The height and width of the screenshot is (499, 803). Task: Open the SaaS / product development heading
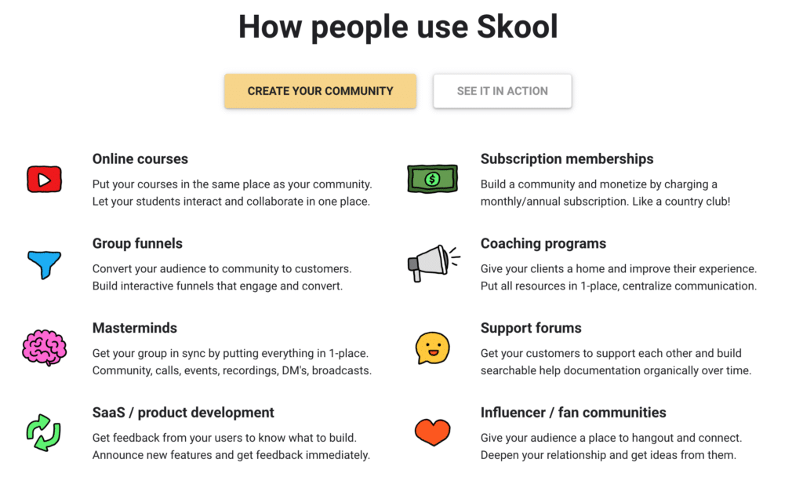[x=183, y=413]
